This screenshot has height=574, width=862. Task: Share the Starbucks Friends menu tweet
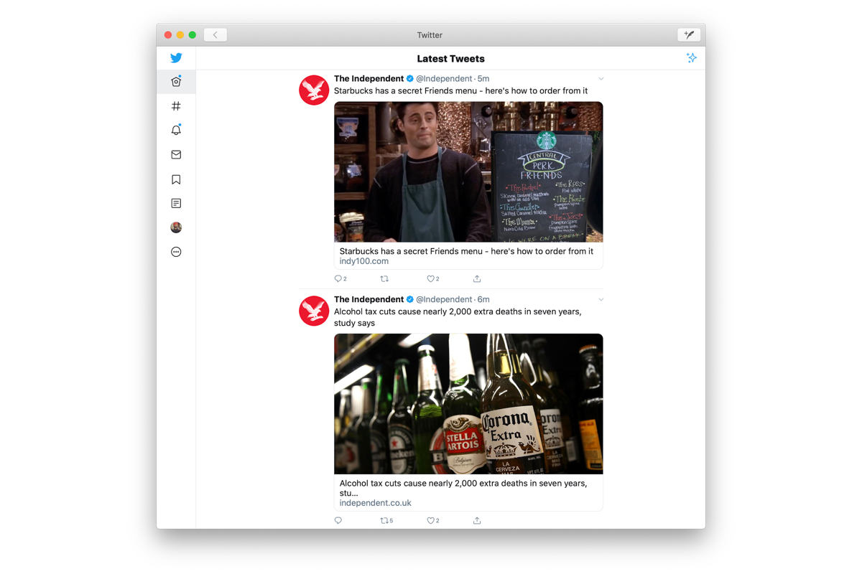click(x=477, y=278)
